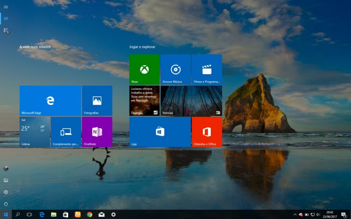Select the pinned tiles view
351x219 pixels.
(x=6, y=19)
